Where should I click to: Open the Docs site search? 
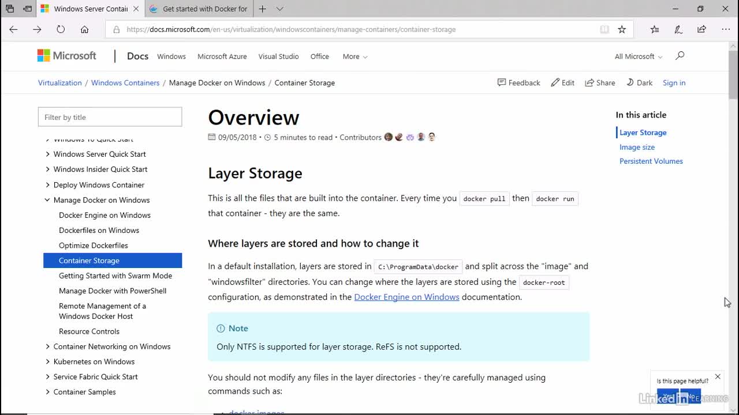pos(680,56)
